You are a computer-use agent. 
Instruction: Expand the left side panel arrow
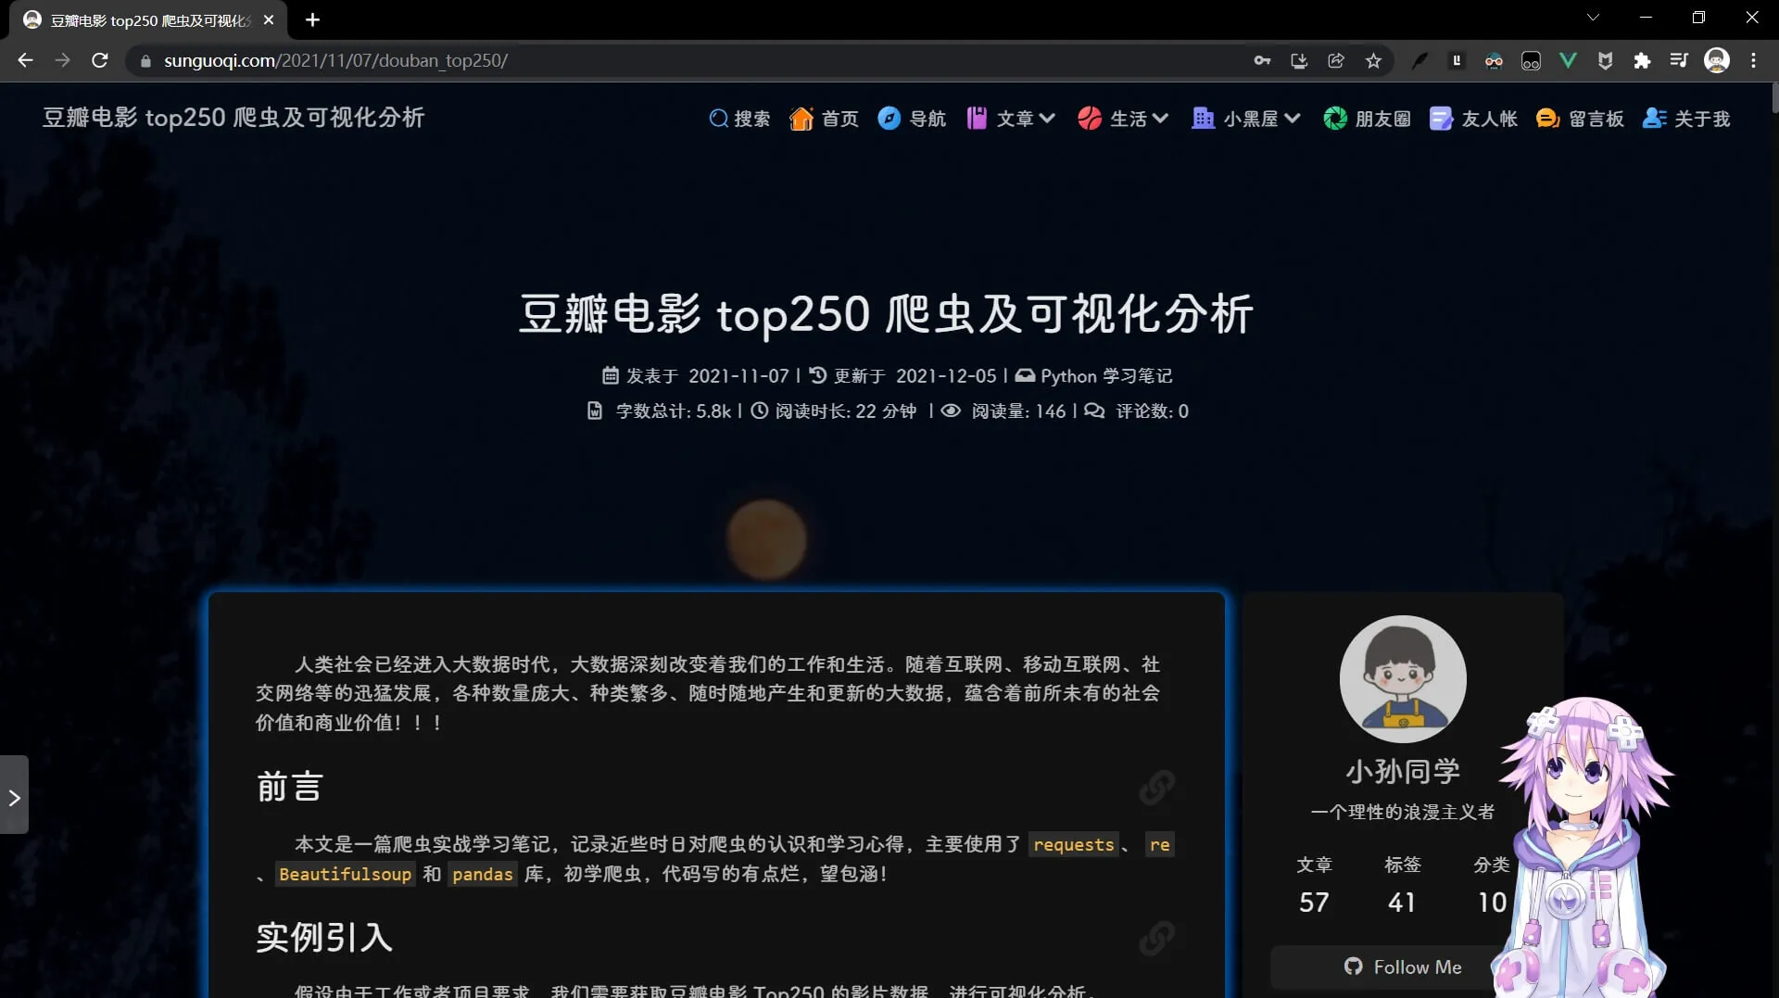tap(14, 797)
